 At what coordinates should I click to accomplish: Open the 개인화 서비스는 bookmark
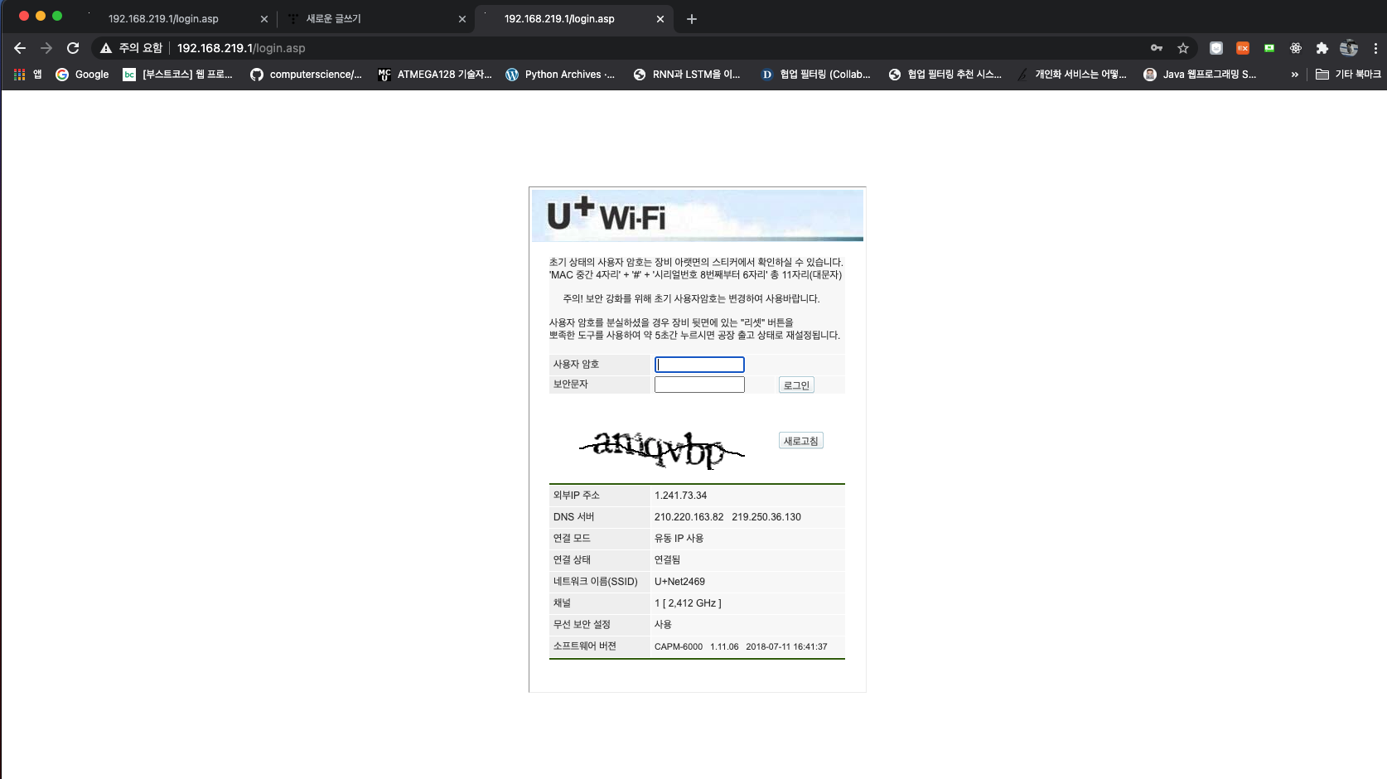(1072, 75)
